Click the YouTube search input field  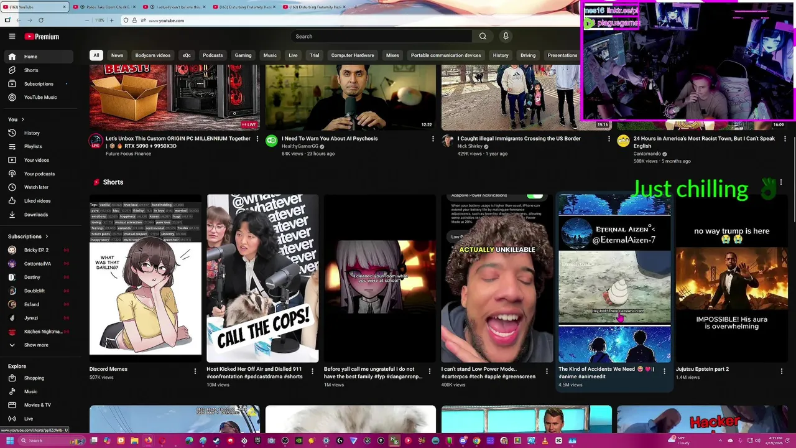pos(381,37)
